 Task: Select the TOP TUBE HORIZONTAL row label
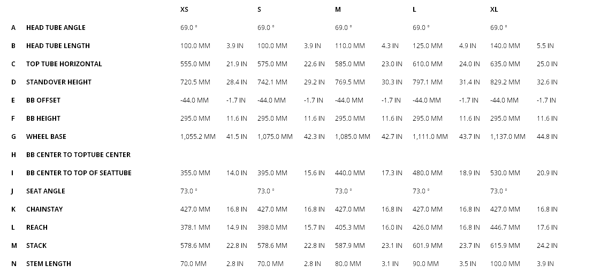64,64
